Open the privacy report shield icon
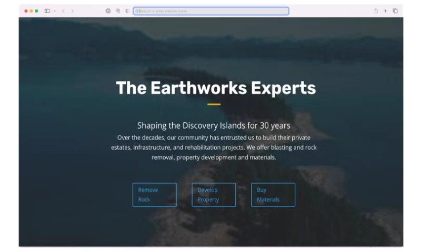 tap(127, 11)
